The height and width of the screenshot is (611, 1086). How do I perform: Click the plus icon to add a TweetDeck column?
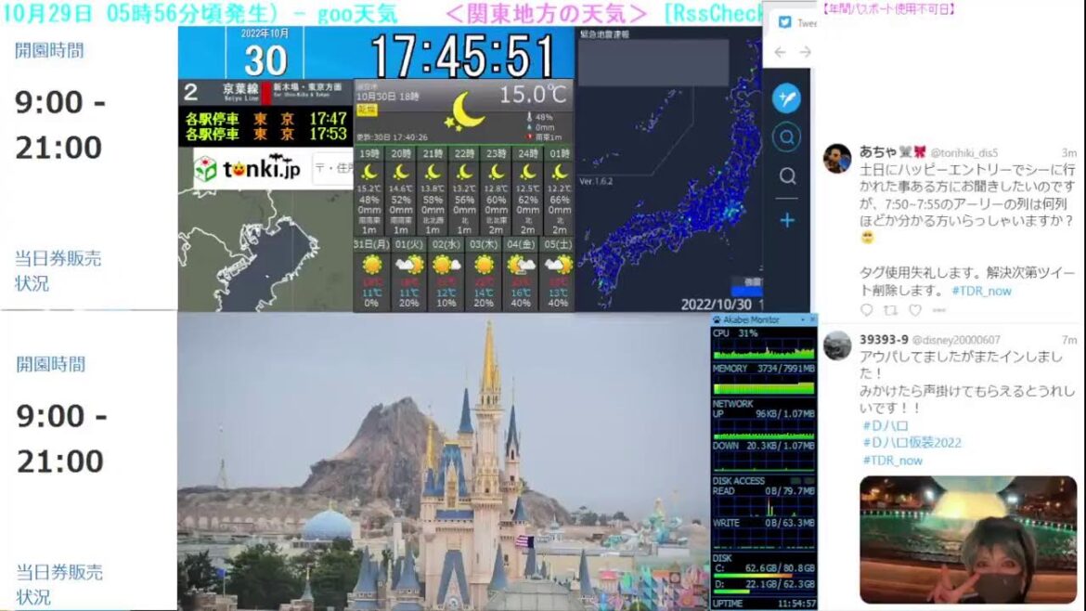click(786, 220)
